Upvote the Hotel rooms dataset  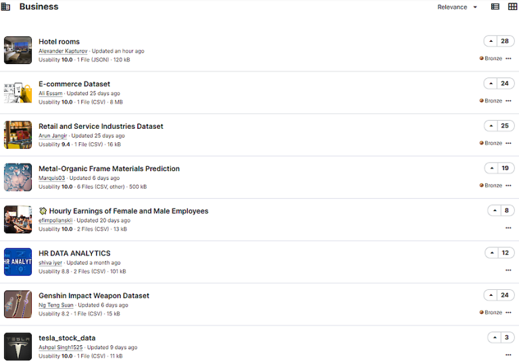pyautogui.click(x=491, y=41)
